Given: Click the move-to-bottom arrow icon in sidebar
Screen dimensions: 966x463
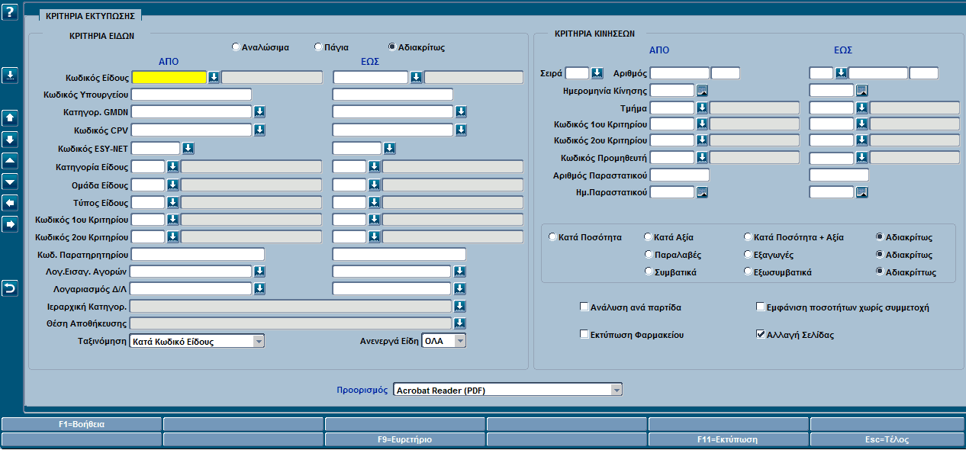Looking at the screenshot, I should [x=10, y=140].
